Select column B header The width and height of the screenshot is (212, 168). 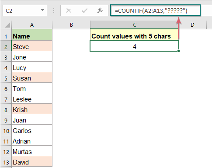[71, 25]
